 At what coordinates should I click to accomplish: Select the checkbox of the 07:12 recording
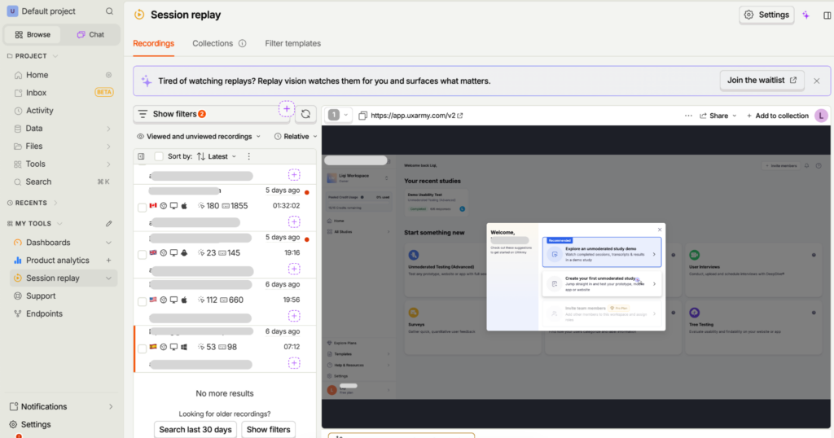[142, 349]
